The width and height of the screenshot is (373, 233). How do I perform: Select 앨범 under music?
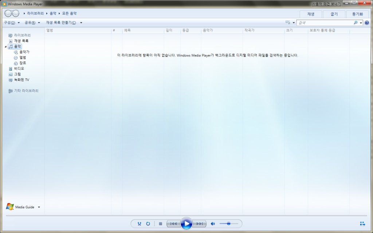tap(23, 58)
